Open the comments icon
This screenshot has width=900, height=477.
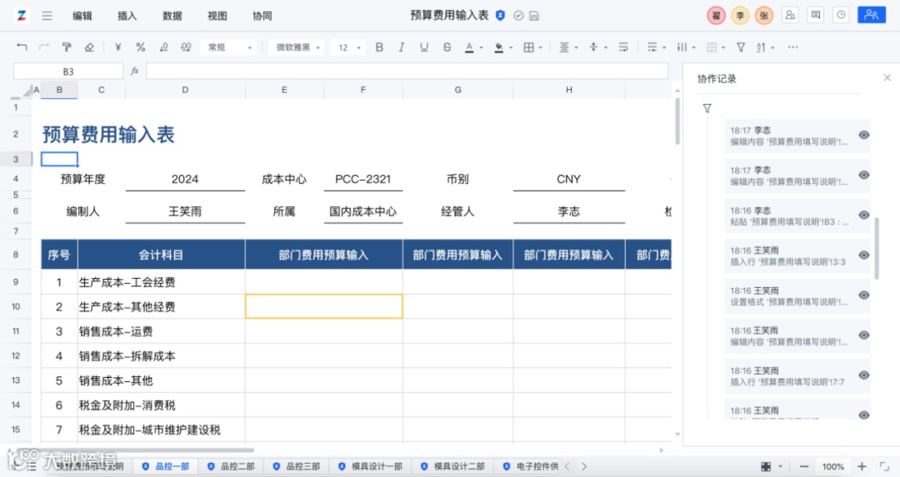tap(816, 15)
